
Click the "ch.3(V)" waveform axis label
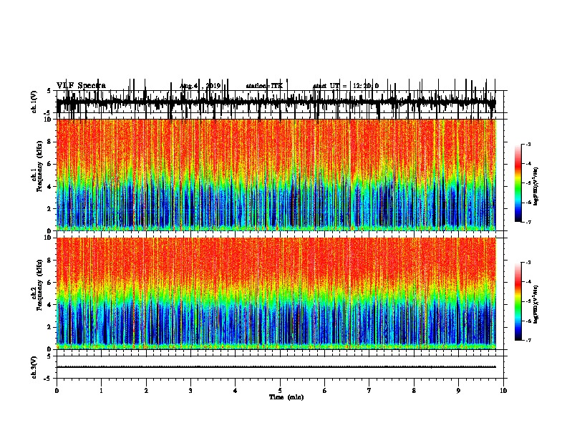point(34,367)
